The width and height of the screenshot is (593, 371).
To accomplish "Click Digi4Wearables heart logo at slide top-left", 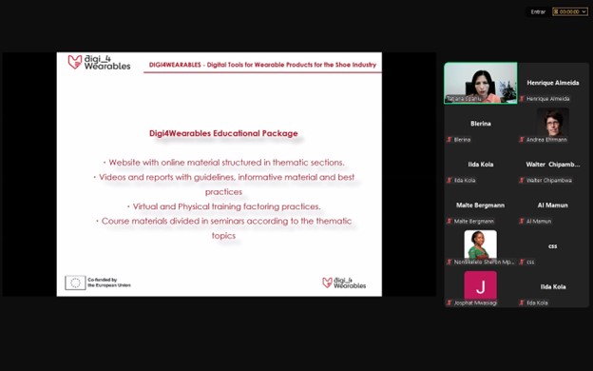I will click(x=75, y=62).
